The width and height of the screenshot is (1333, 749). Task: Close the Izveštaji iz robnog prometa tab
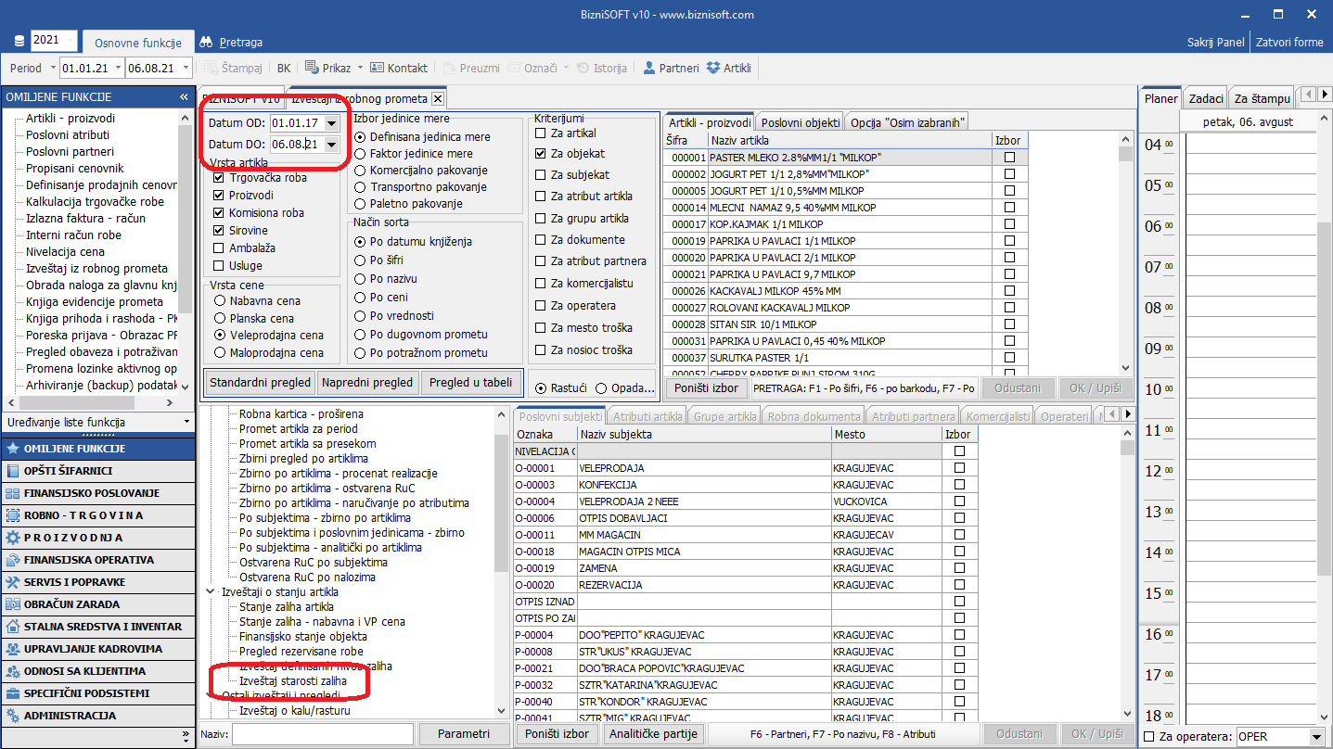(438, 98)
